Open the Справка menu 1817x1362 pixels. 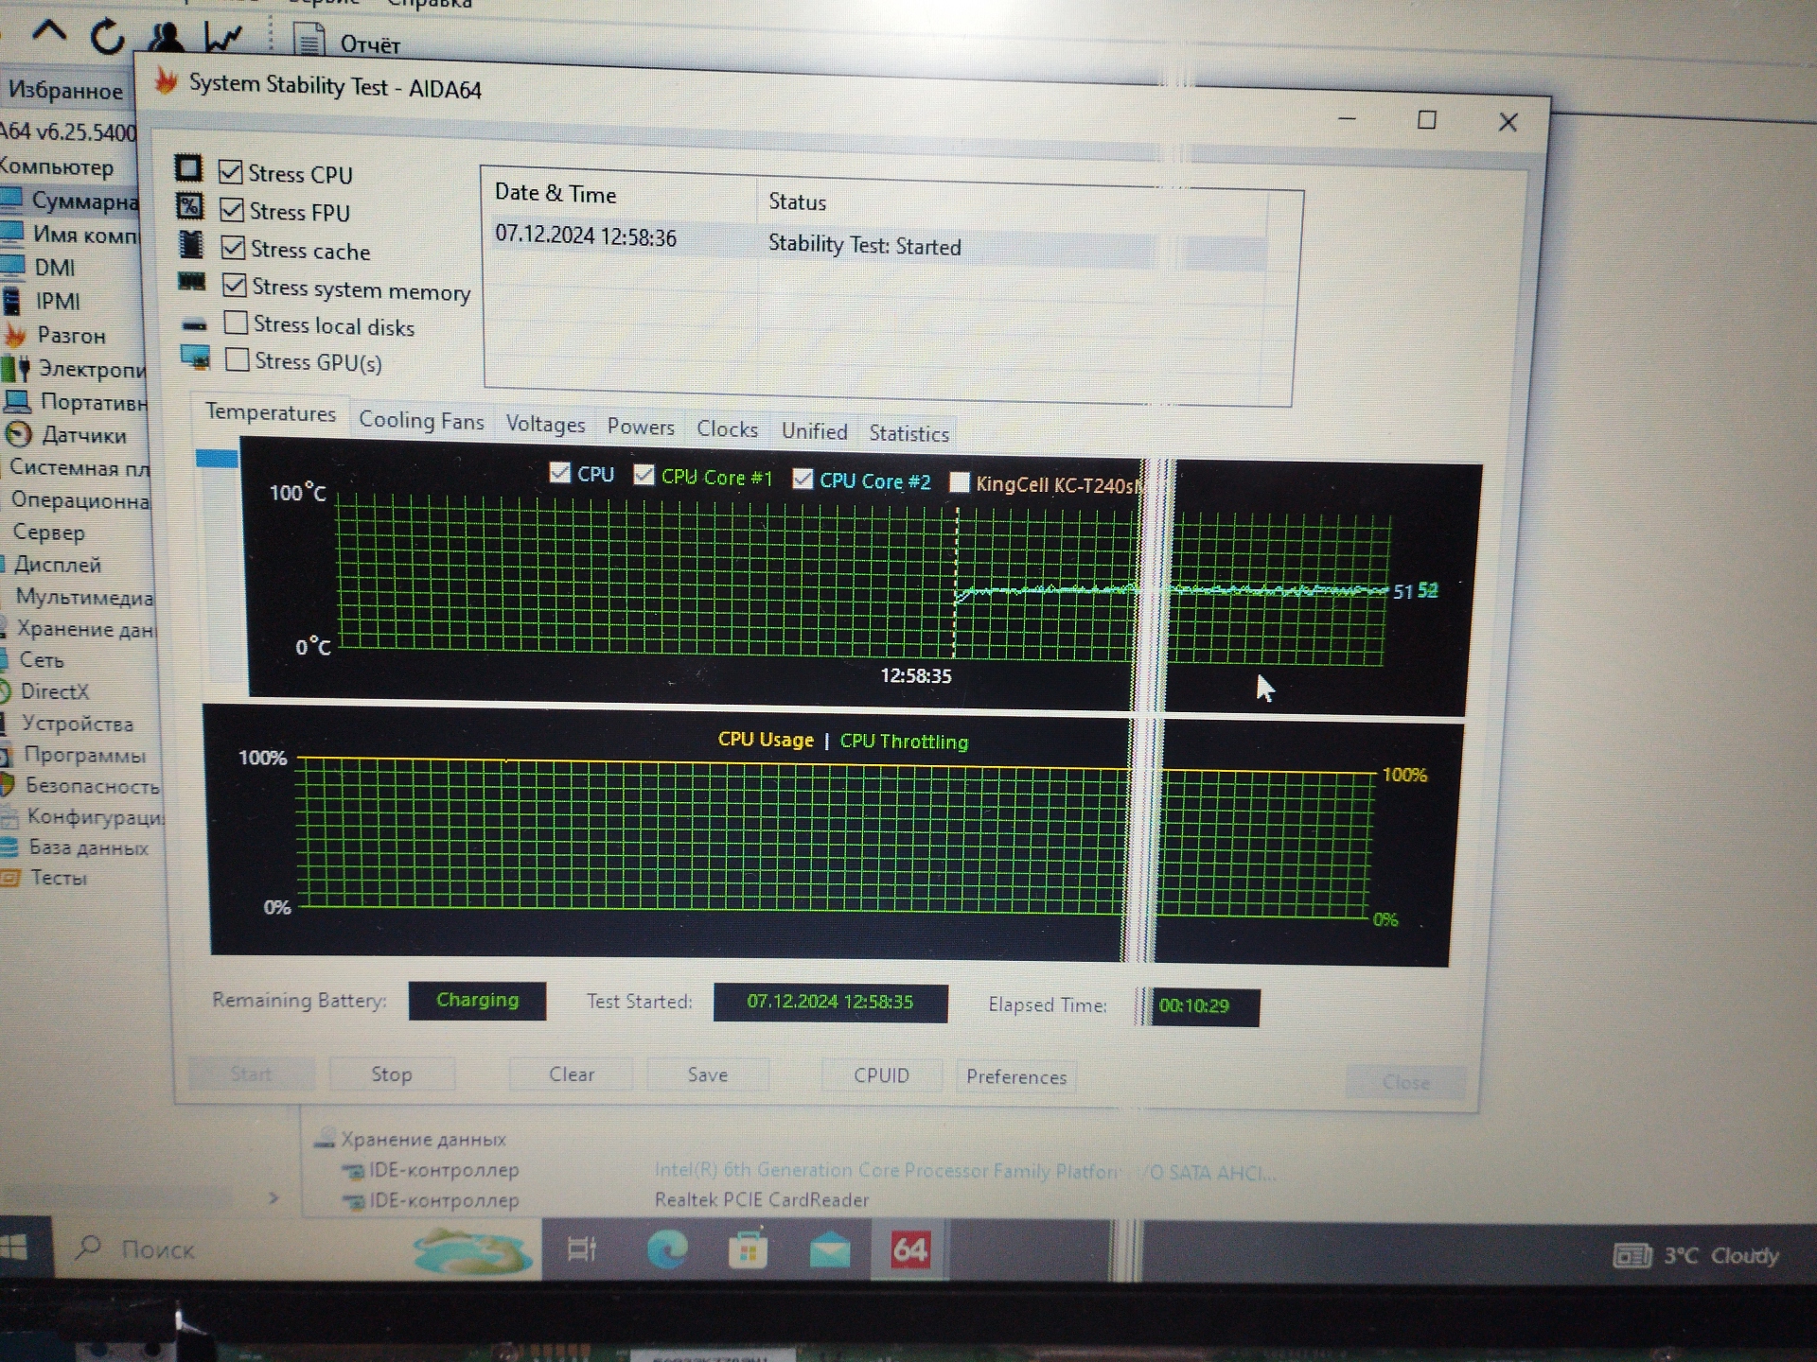(429, 5)
